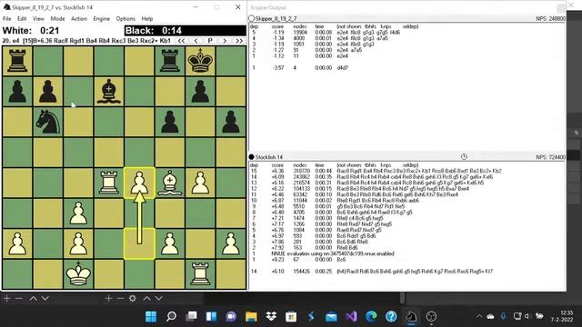Select the black rook on a8
The width and height of the screenshot is (582, 327).
coord(17,61)
